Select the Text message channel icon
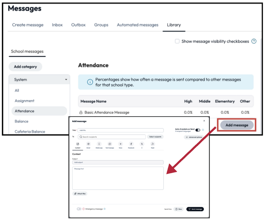This screenshot has height=221, width=265. click(x=110, y=144)
